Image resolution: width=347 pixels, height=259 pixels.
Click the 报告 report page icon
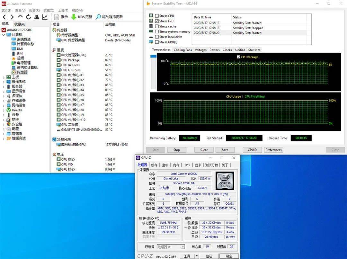[57, 17]
